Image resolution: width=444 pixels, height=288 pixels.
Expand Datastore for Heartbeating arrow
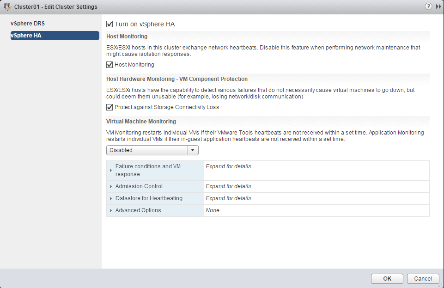(111, 198)
